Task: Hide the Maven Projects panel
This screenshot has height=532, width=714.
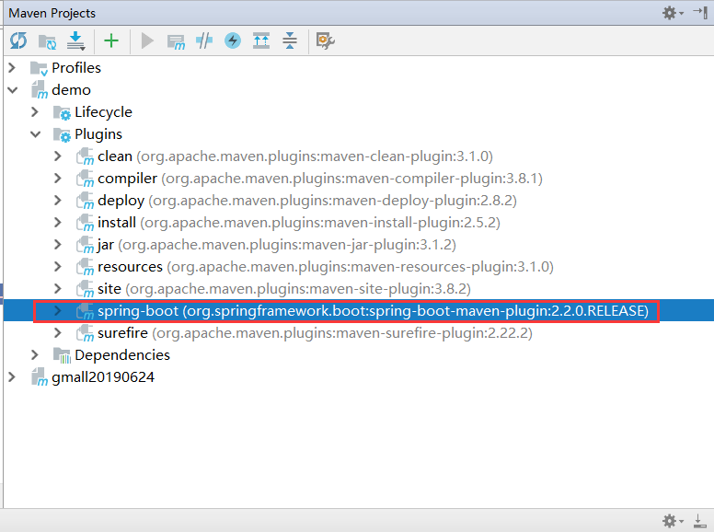Action: [700, 12]
